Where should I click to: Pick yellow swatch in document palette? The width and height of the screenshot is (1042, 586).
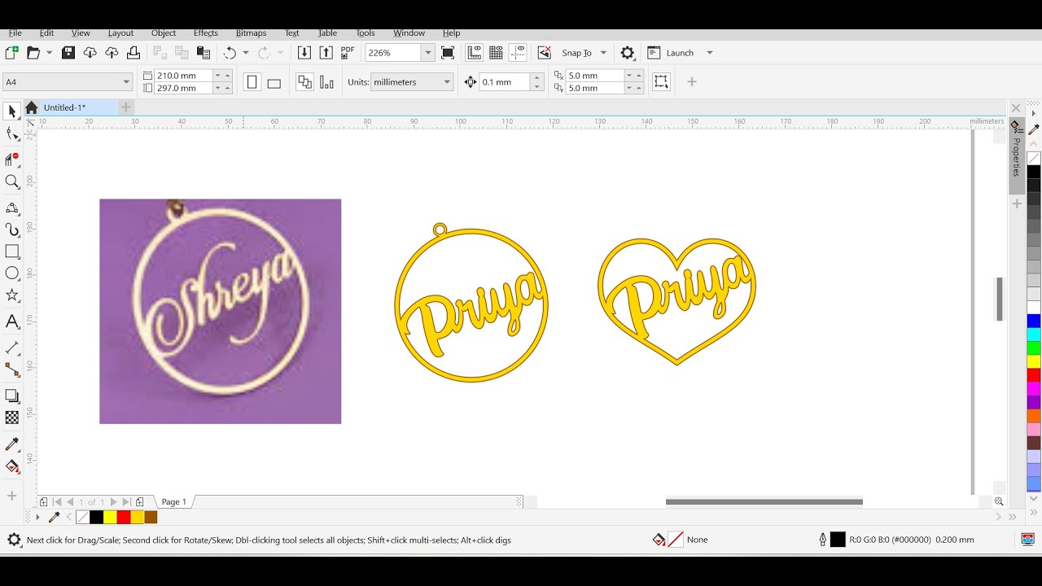pos(110,517)
